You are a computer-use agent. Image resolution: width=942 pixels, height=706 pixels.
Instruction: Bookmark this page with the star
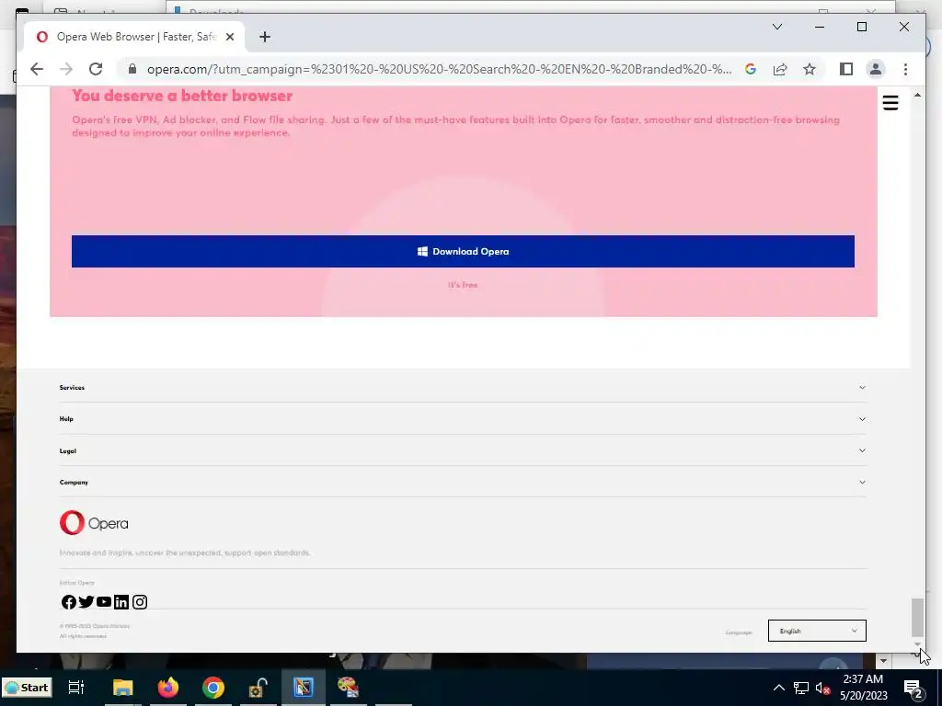810,69
